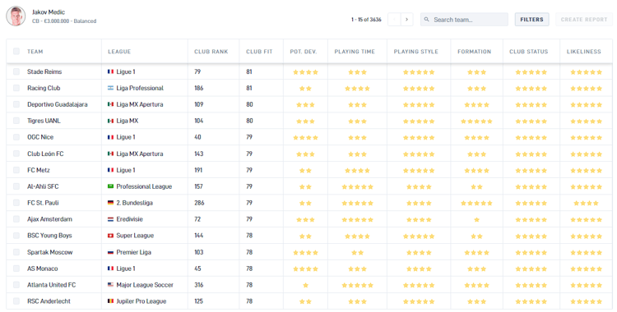This screenshot has width=617, height=312.
Task: Click the Russian flag for Premier Liga
Action: click(110, 252)
